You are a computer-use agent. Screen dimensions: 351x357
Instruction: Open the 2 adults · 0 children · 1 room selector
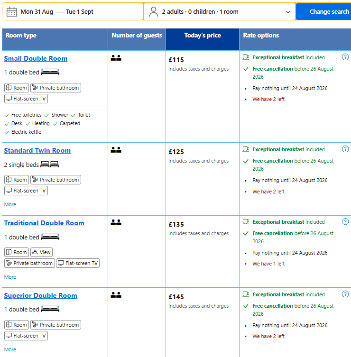click(220, 11)
